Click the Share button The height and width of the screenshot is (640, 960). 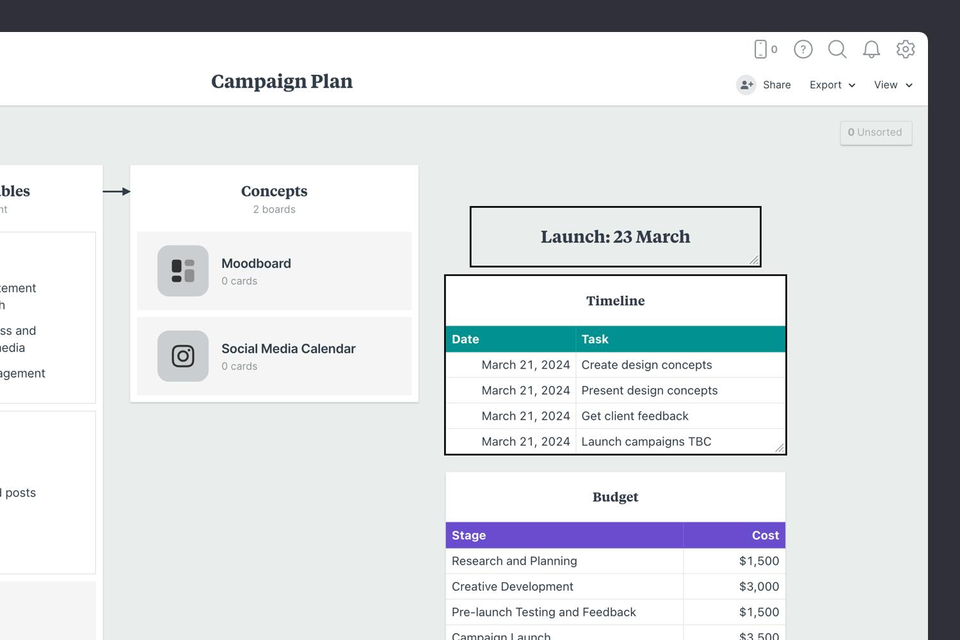(x=777, y=84)
